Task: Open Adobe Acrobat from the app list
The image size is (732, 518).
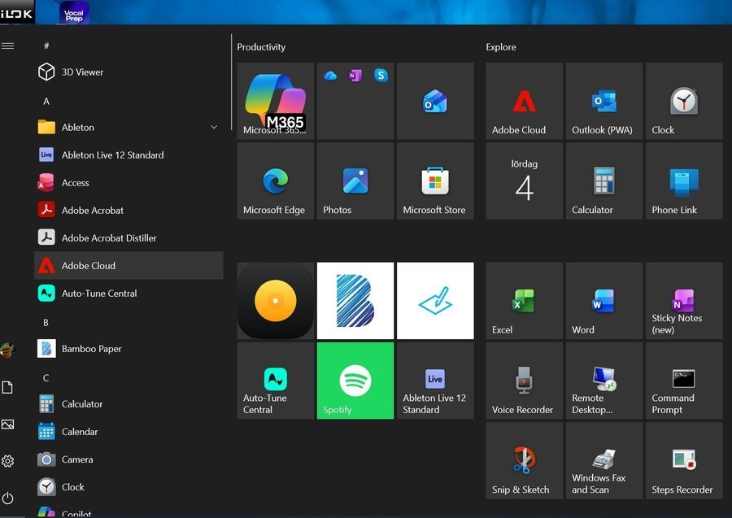Action: coord(129,210)
